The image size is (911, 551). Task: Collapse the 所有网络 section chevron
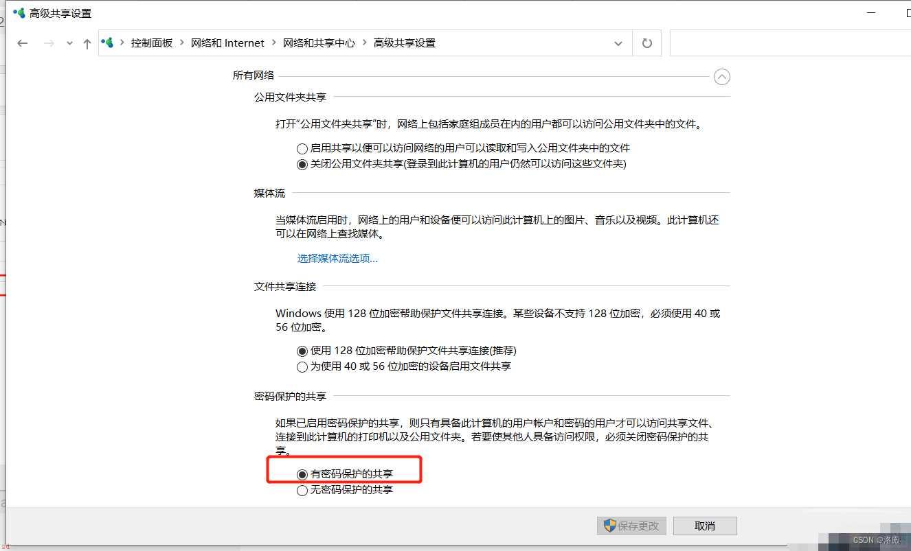pos(721,76)
